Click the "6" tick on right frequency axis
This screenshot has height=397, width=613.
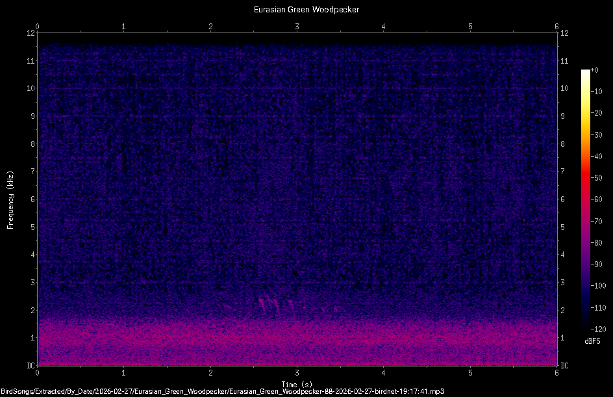[562, 198]
